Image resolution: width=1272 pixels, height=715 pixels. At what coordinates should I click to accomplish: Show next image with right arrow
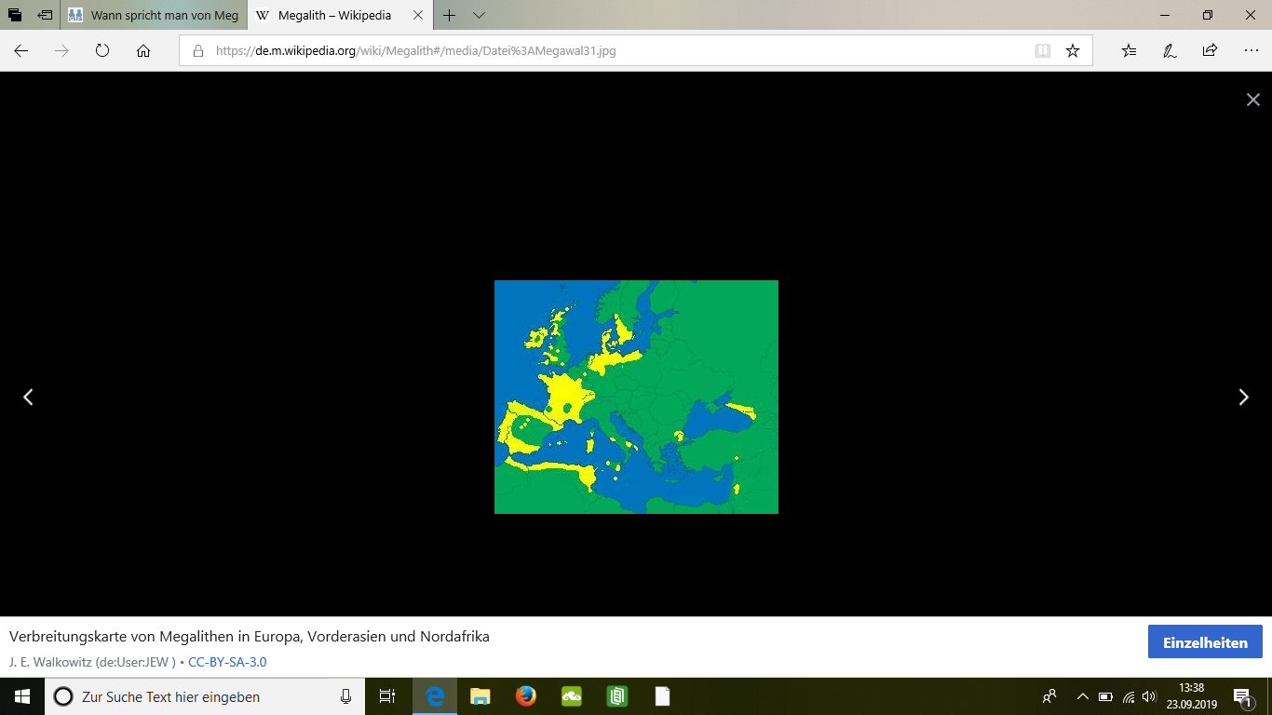tap(1243, 398)
